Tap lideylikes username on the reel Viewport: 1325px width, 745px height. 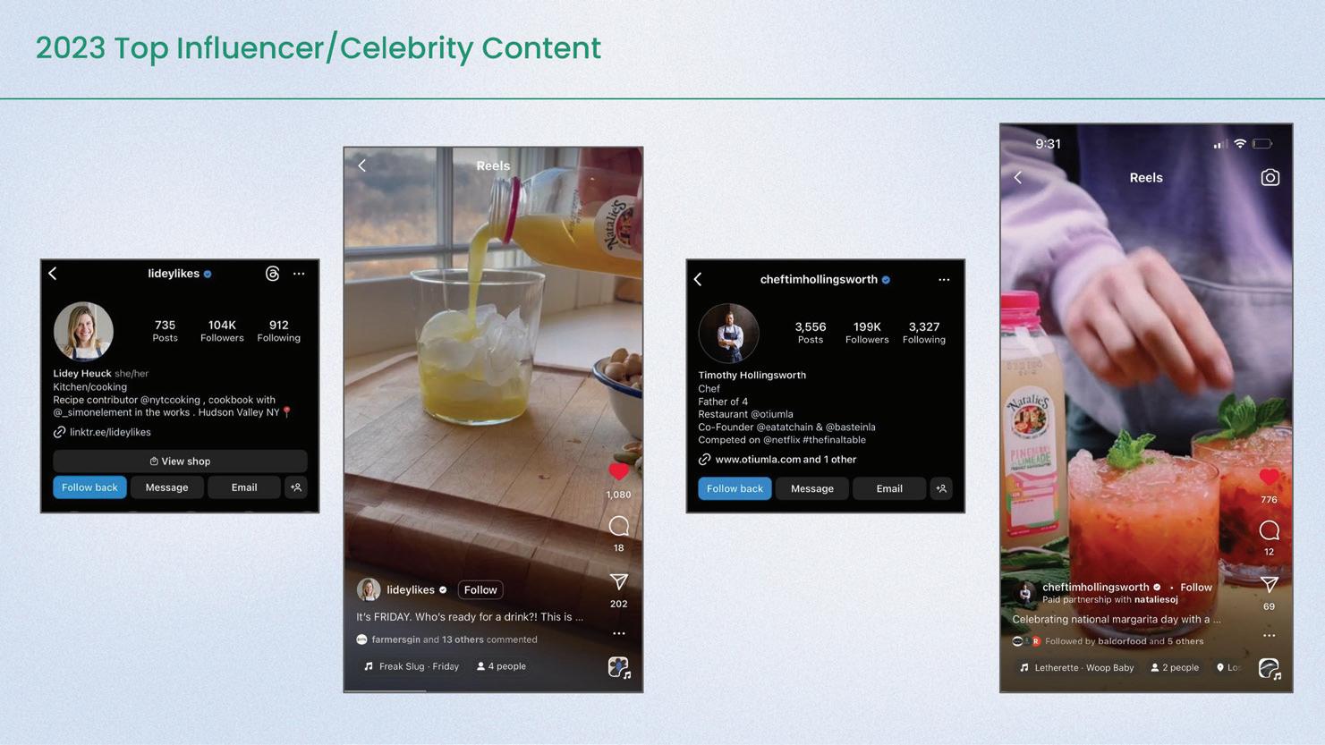(x=411, y=589)
